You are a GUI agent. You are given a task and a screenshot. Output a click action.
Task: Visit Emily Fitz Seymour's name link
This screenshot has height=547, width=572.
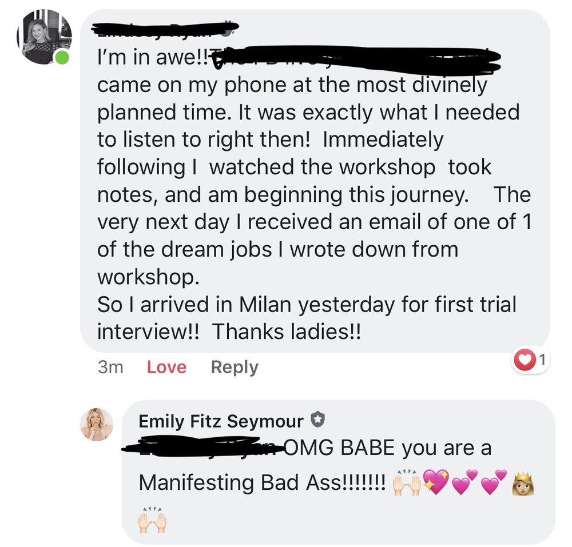pyautogui.click(x=221, y=421)
